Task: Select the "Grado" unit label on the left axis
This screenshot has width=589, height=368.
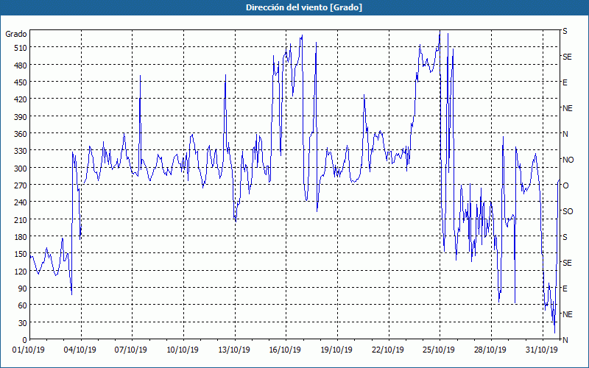Action: coord(16,34)
